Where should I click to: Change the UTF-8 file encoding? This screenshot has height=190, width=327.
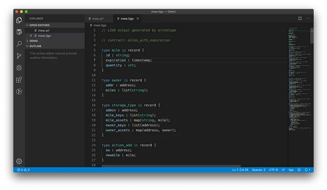click(x=273, y=170)
